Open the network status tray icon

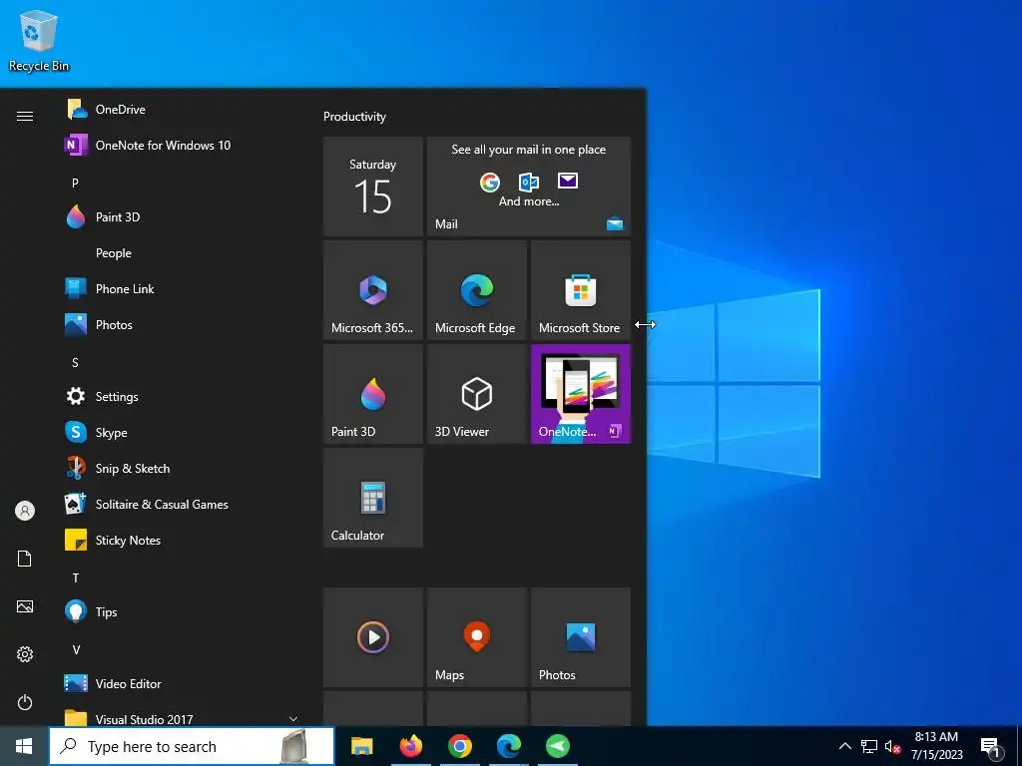pos(869,746)
